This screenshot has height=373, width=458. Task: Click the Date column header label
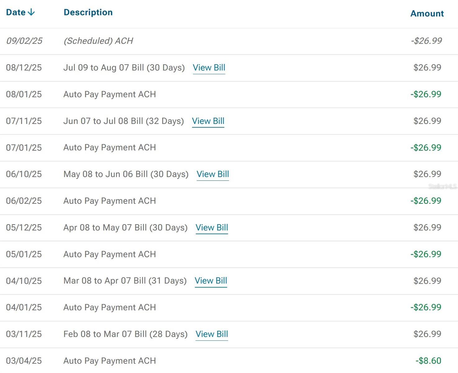point(16,12)
